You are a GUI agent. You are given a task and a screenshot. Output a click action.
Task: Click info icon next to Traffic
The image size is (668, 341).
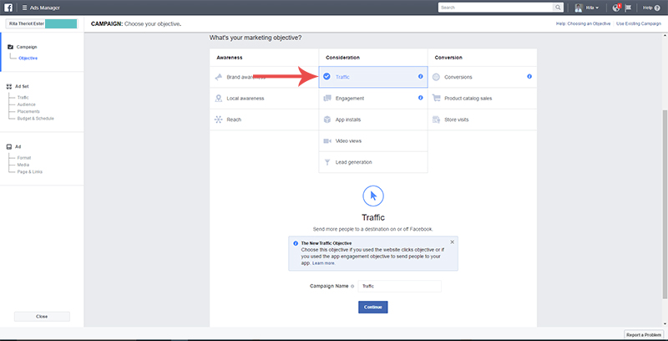click(x=421, y=76)
